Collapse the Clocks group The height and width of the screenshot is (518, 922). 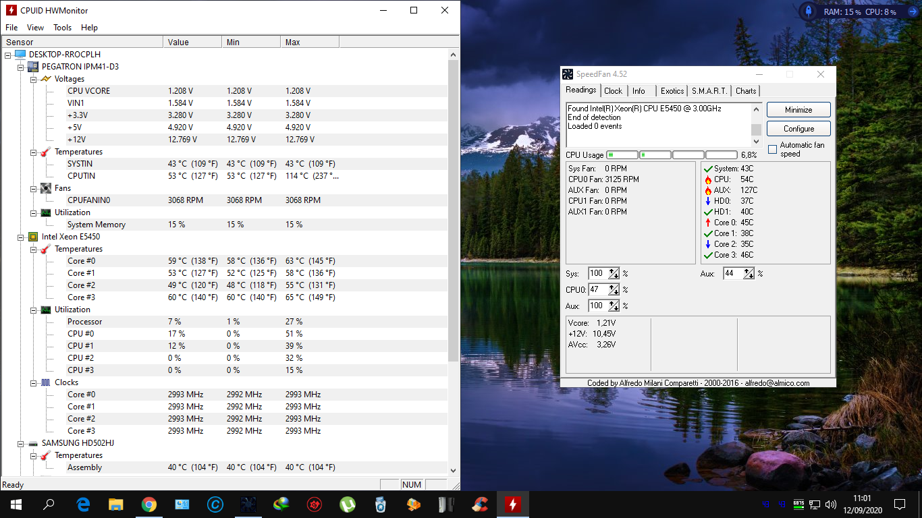[x=34, y=382]
